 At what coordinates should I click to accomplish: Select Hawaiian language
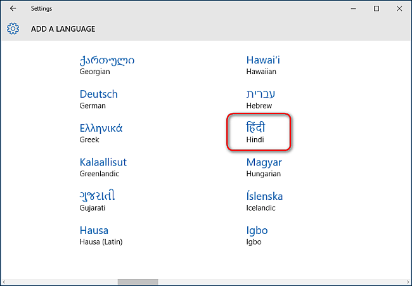click(x=263, y=65)
